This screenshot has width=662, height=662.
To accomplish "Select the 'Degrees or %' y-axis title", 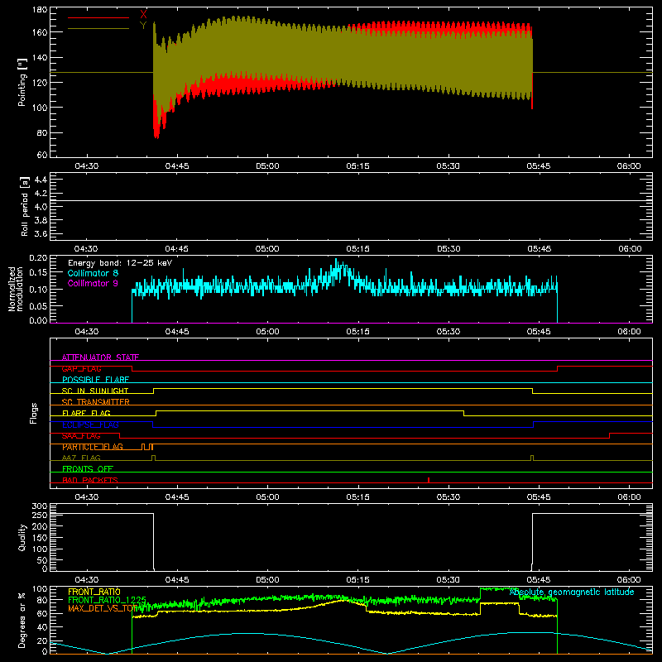I will click(22, 620).
